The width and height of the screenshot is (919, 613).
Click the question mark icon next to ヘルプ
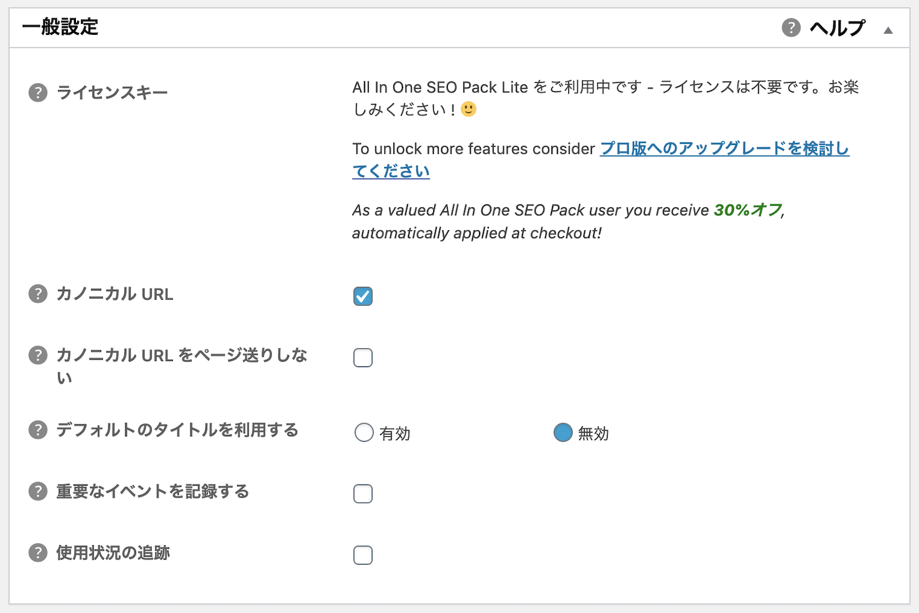tap(791, 28)
